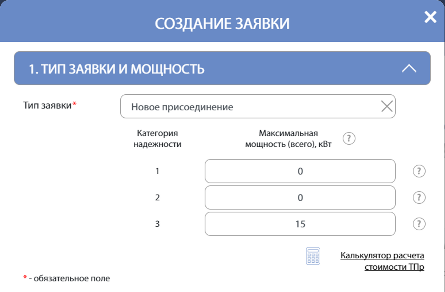This screenshot has width=445, height=292.
Task: Collapse the Тип заявки и мощность section
Action: 409,69
